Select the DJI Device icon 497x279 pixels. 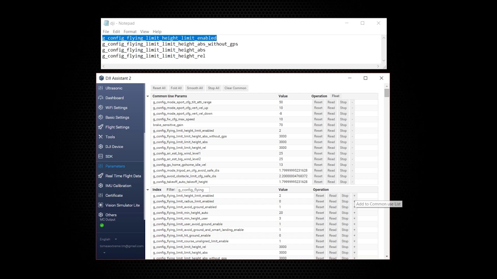[x=101, y=146]
